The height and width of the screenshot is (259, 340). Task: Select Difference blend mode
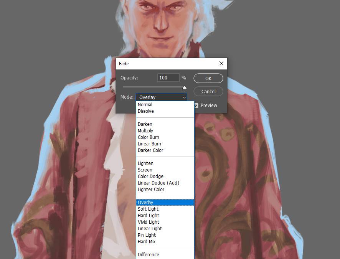pos(165,255)
